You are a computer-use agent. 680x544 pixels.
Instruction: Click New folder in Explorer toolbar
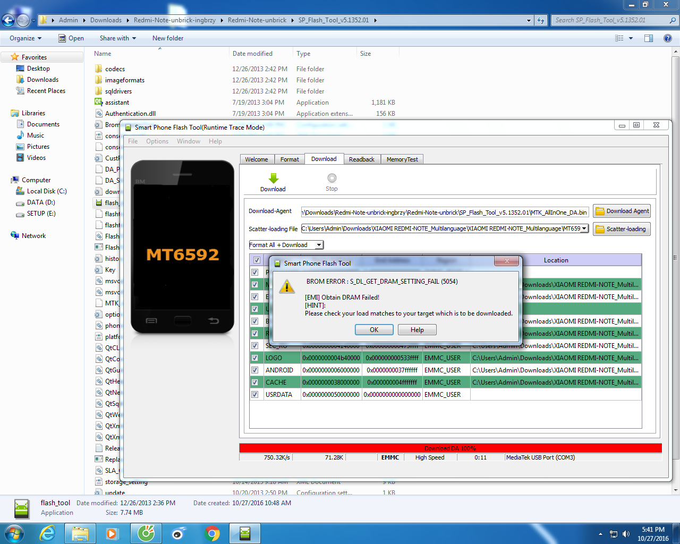click(x=168, y=38)
